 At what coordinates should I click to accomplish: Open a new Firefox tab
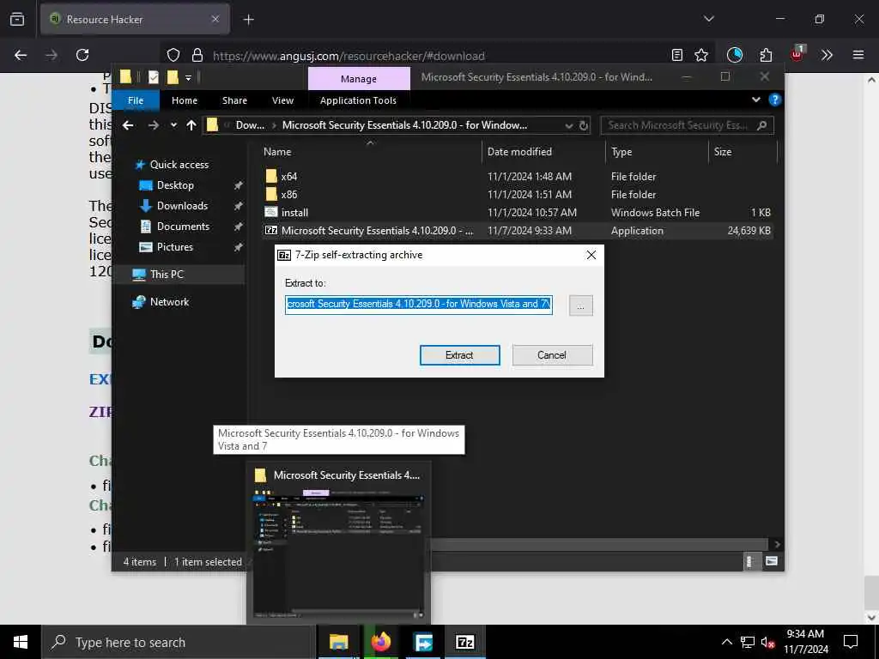(x=249, y=20)
